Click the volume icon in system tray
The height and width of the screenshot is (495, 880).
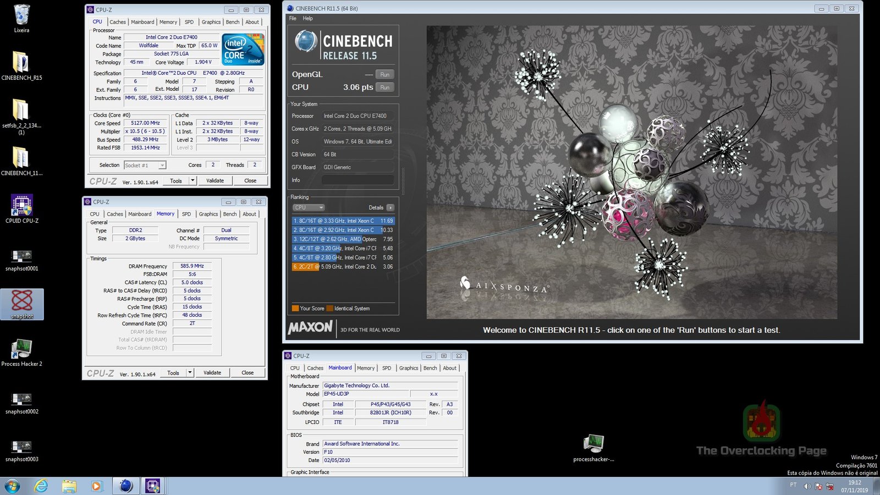point(807,486)
